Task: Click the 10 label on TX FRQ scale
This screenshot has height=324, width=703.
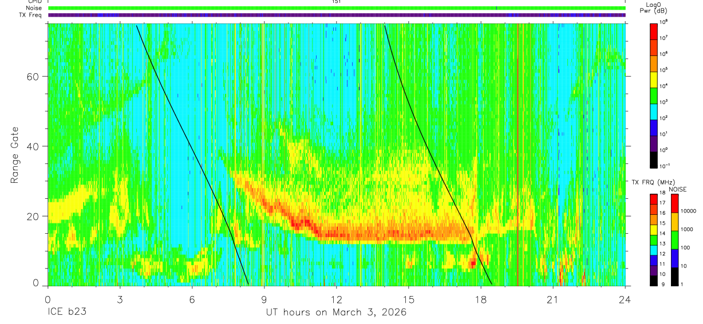Action: pyautogui.click(x=662, y=274)
